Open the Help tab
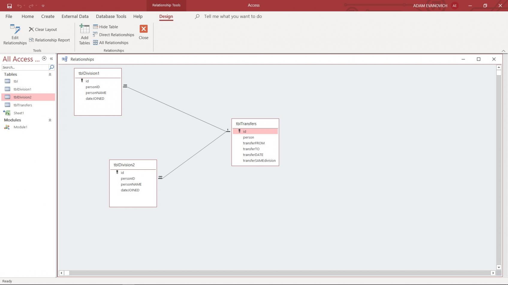Viewport: 508px width, 285px height. [x=138, y=16]
